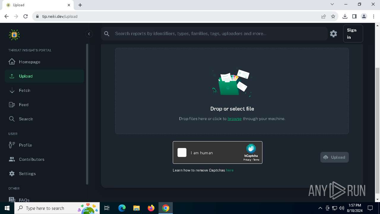Open Task View on taskbar
Viewport: 380px width, 214px height.
[107, 208]
